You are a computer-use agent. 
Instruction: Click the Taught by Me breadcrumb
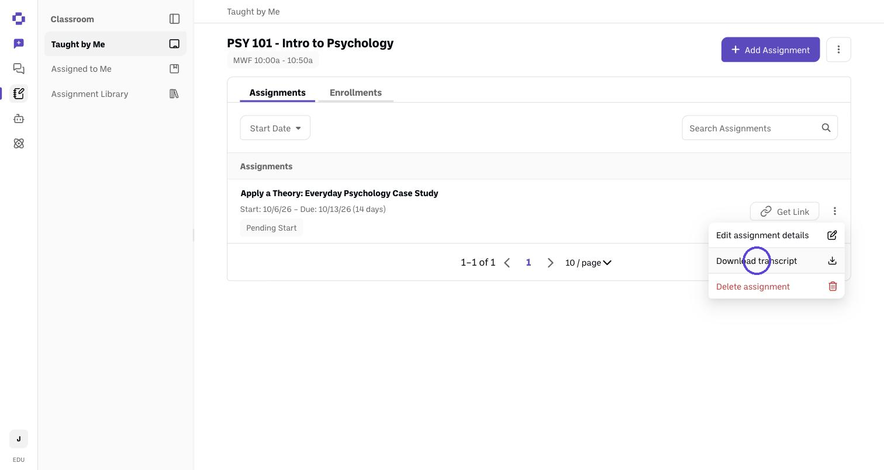pos(253,12)
